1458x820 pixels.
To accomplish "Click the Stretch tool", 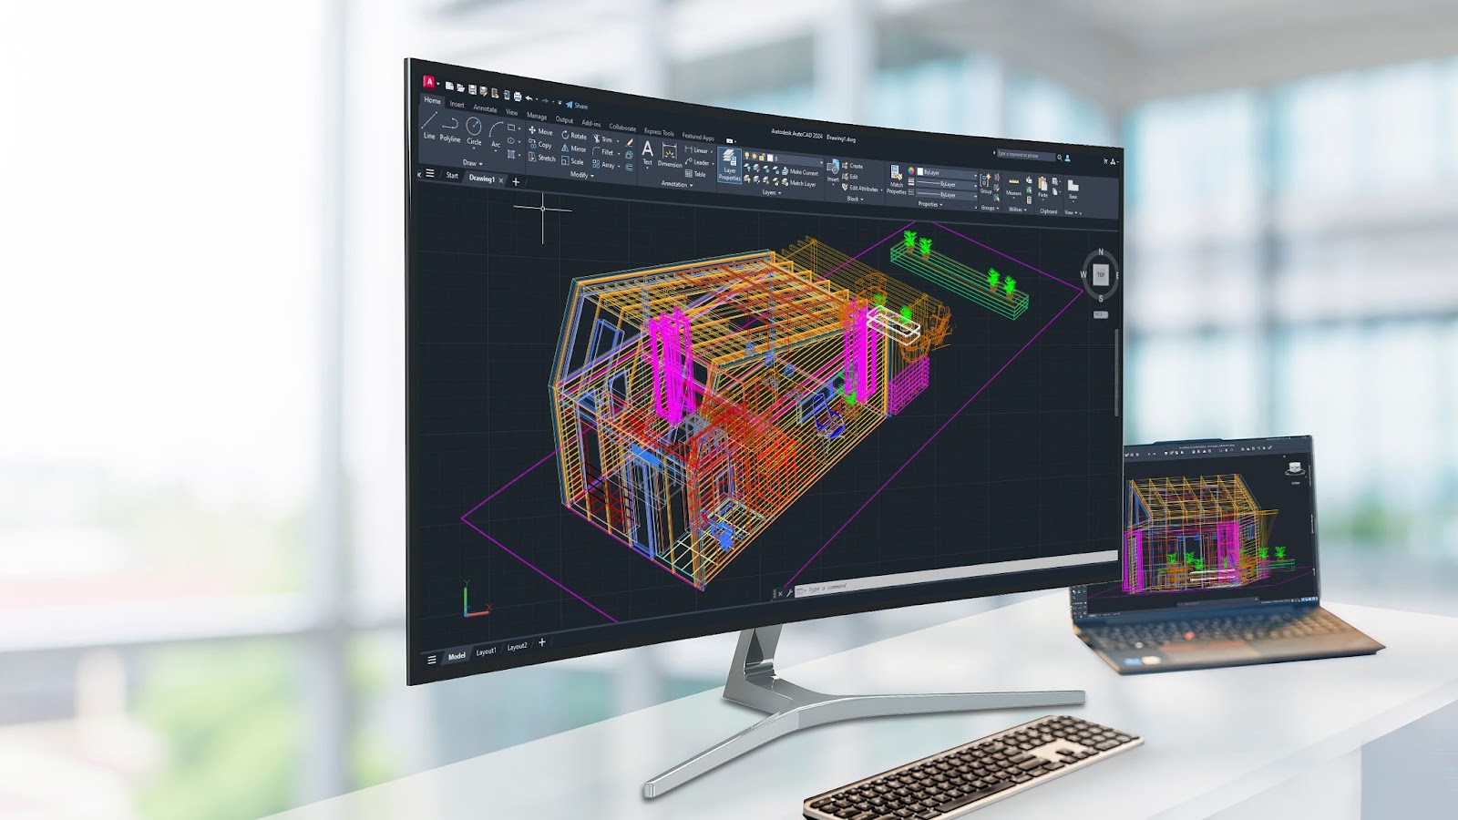I will [x=541, y=158].
